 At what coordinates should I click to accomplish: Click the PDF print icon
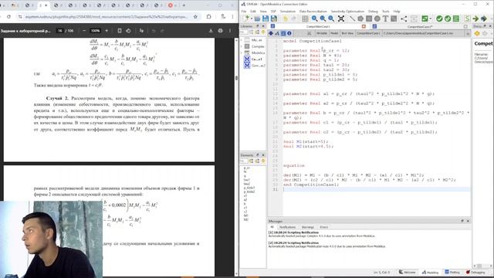pyautogui.click(x=220, y=31)
